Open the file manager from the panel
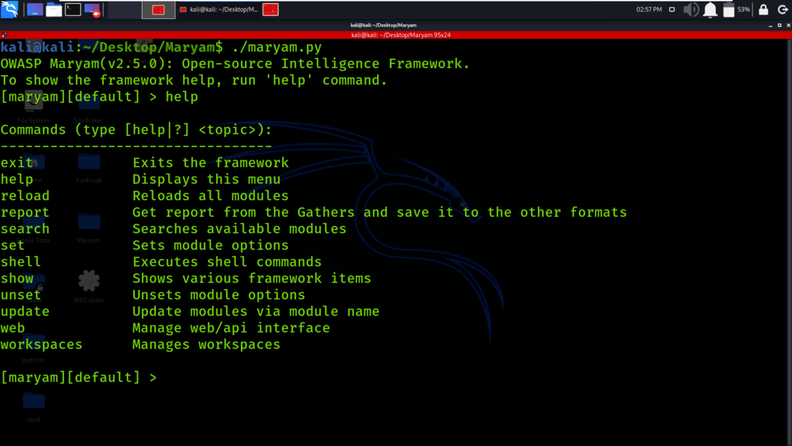 pos(54,10)
